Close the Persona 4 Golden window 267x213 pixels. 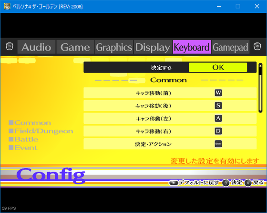click(257, 7)
